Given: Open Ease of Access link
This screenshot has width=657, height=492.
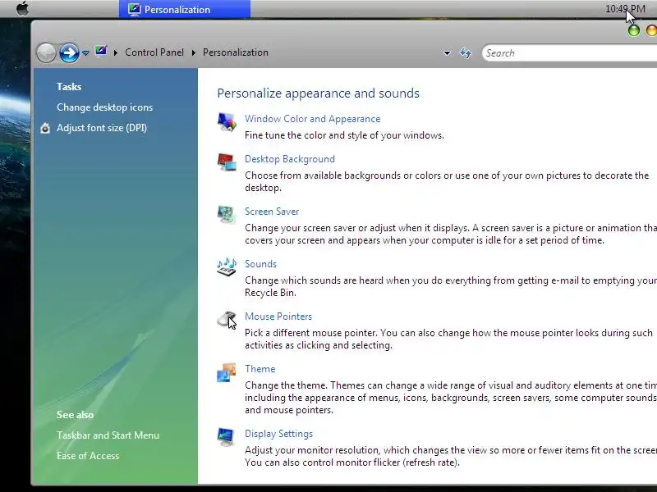Looking at the screenshot, I should tap(88, 456).
